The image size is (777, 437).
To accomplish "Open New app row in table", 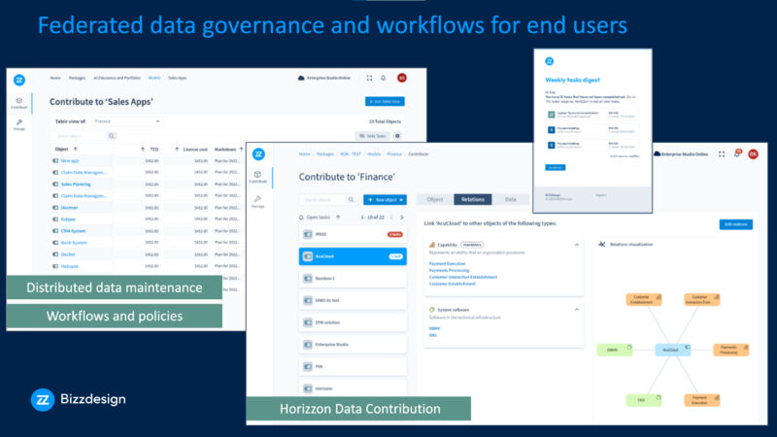I will [70, 161].
